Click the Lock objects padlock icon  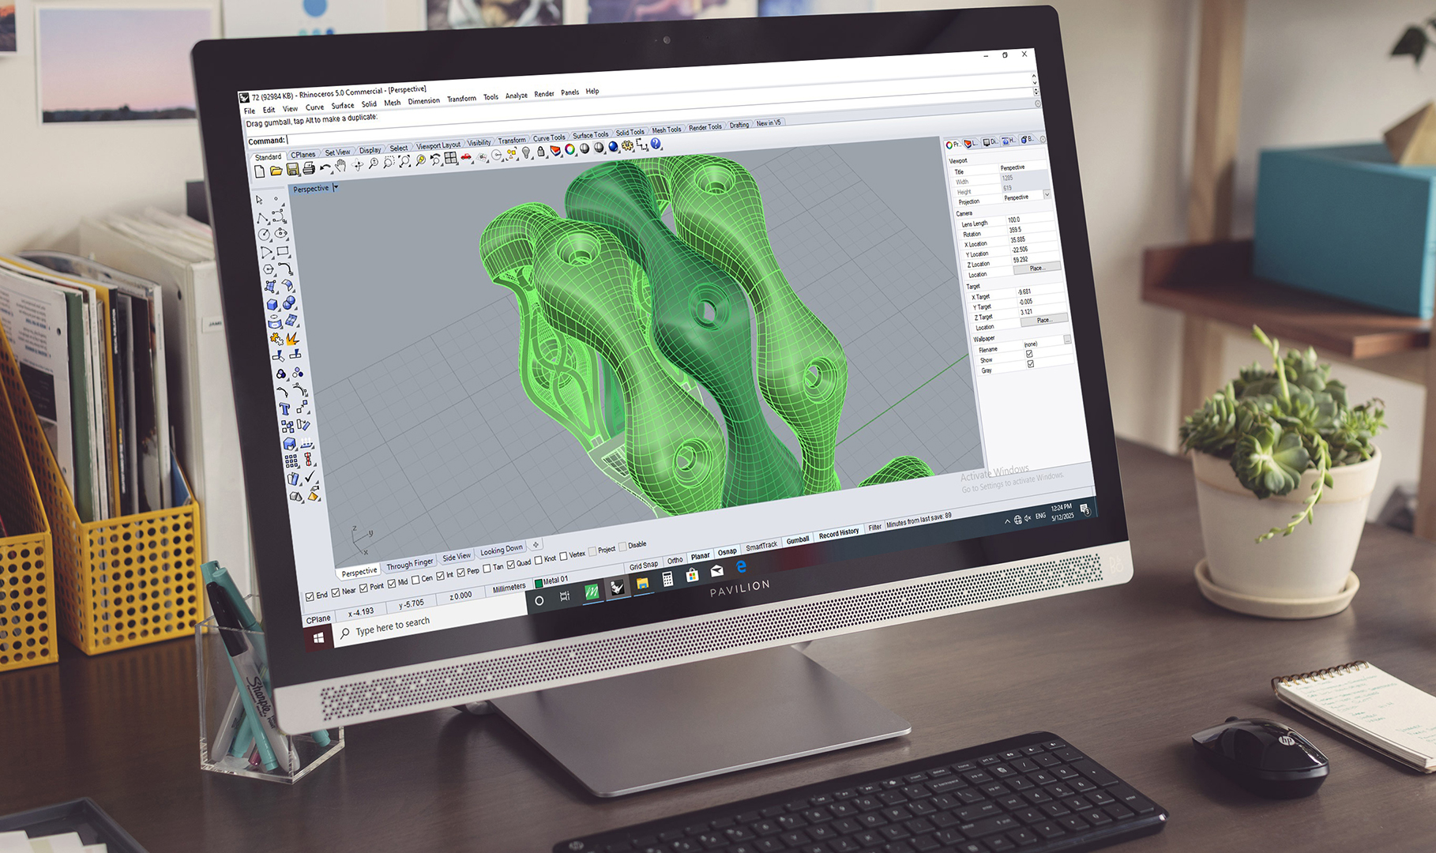(540, 152)
